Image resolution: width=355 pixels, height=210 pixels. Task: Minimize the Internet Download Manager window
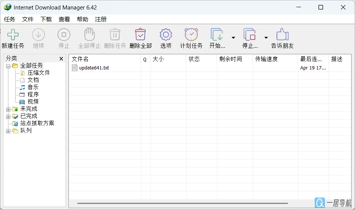(299, 7)
